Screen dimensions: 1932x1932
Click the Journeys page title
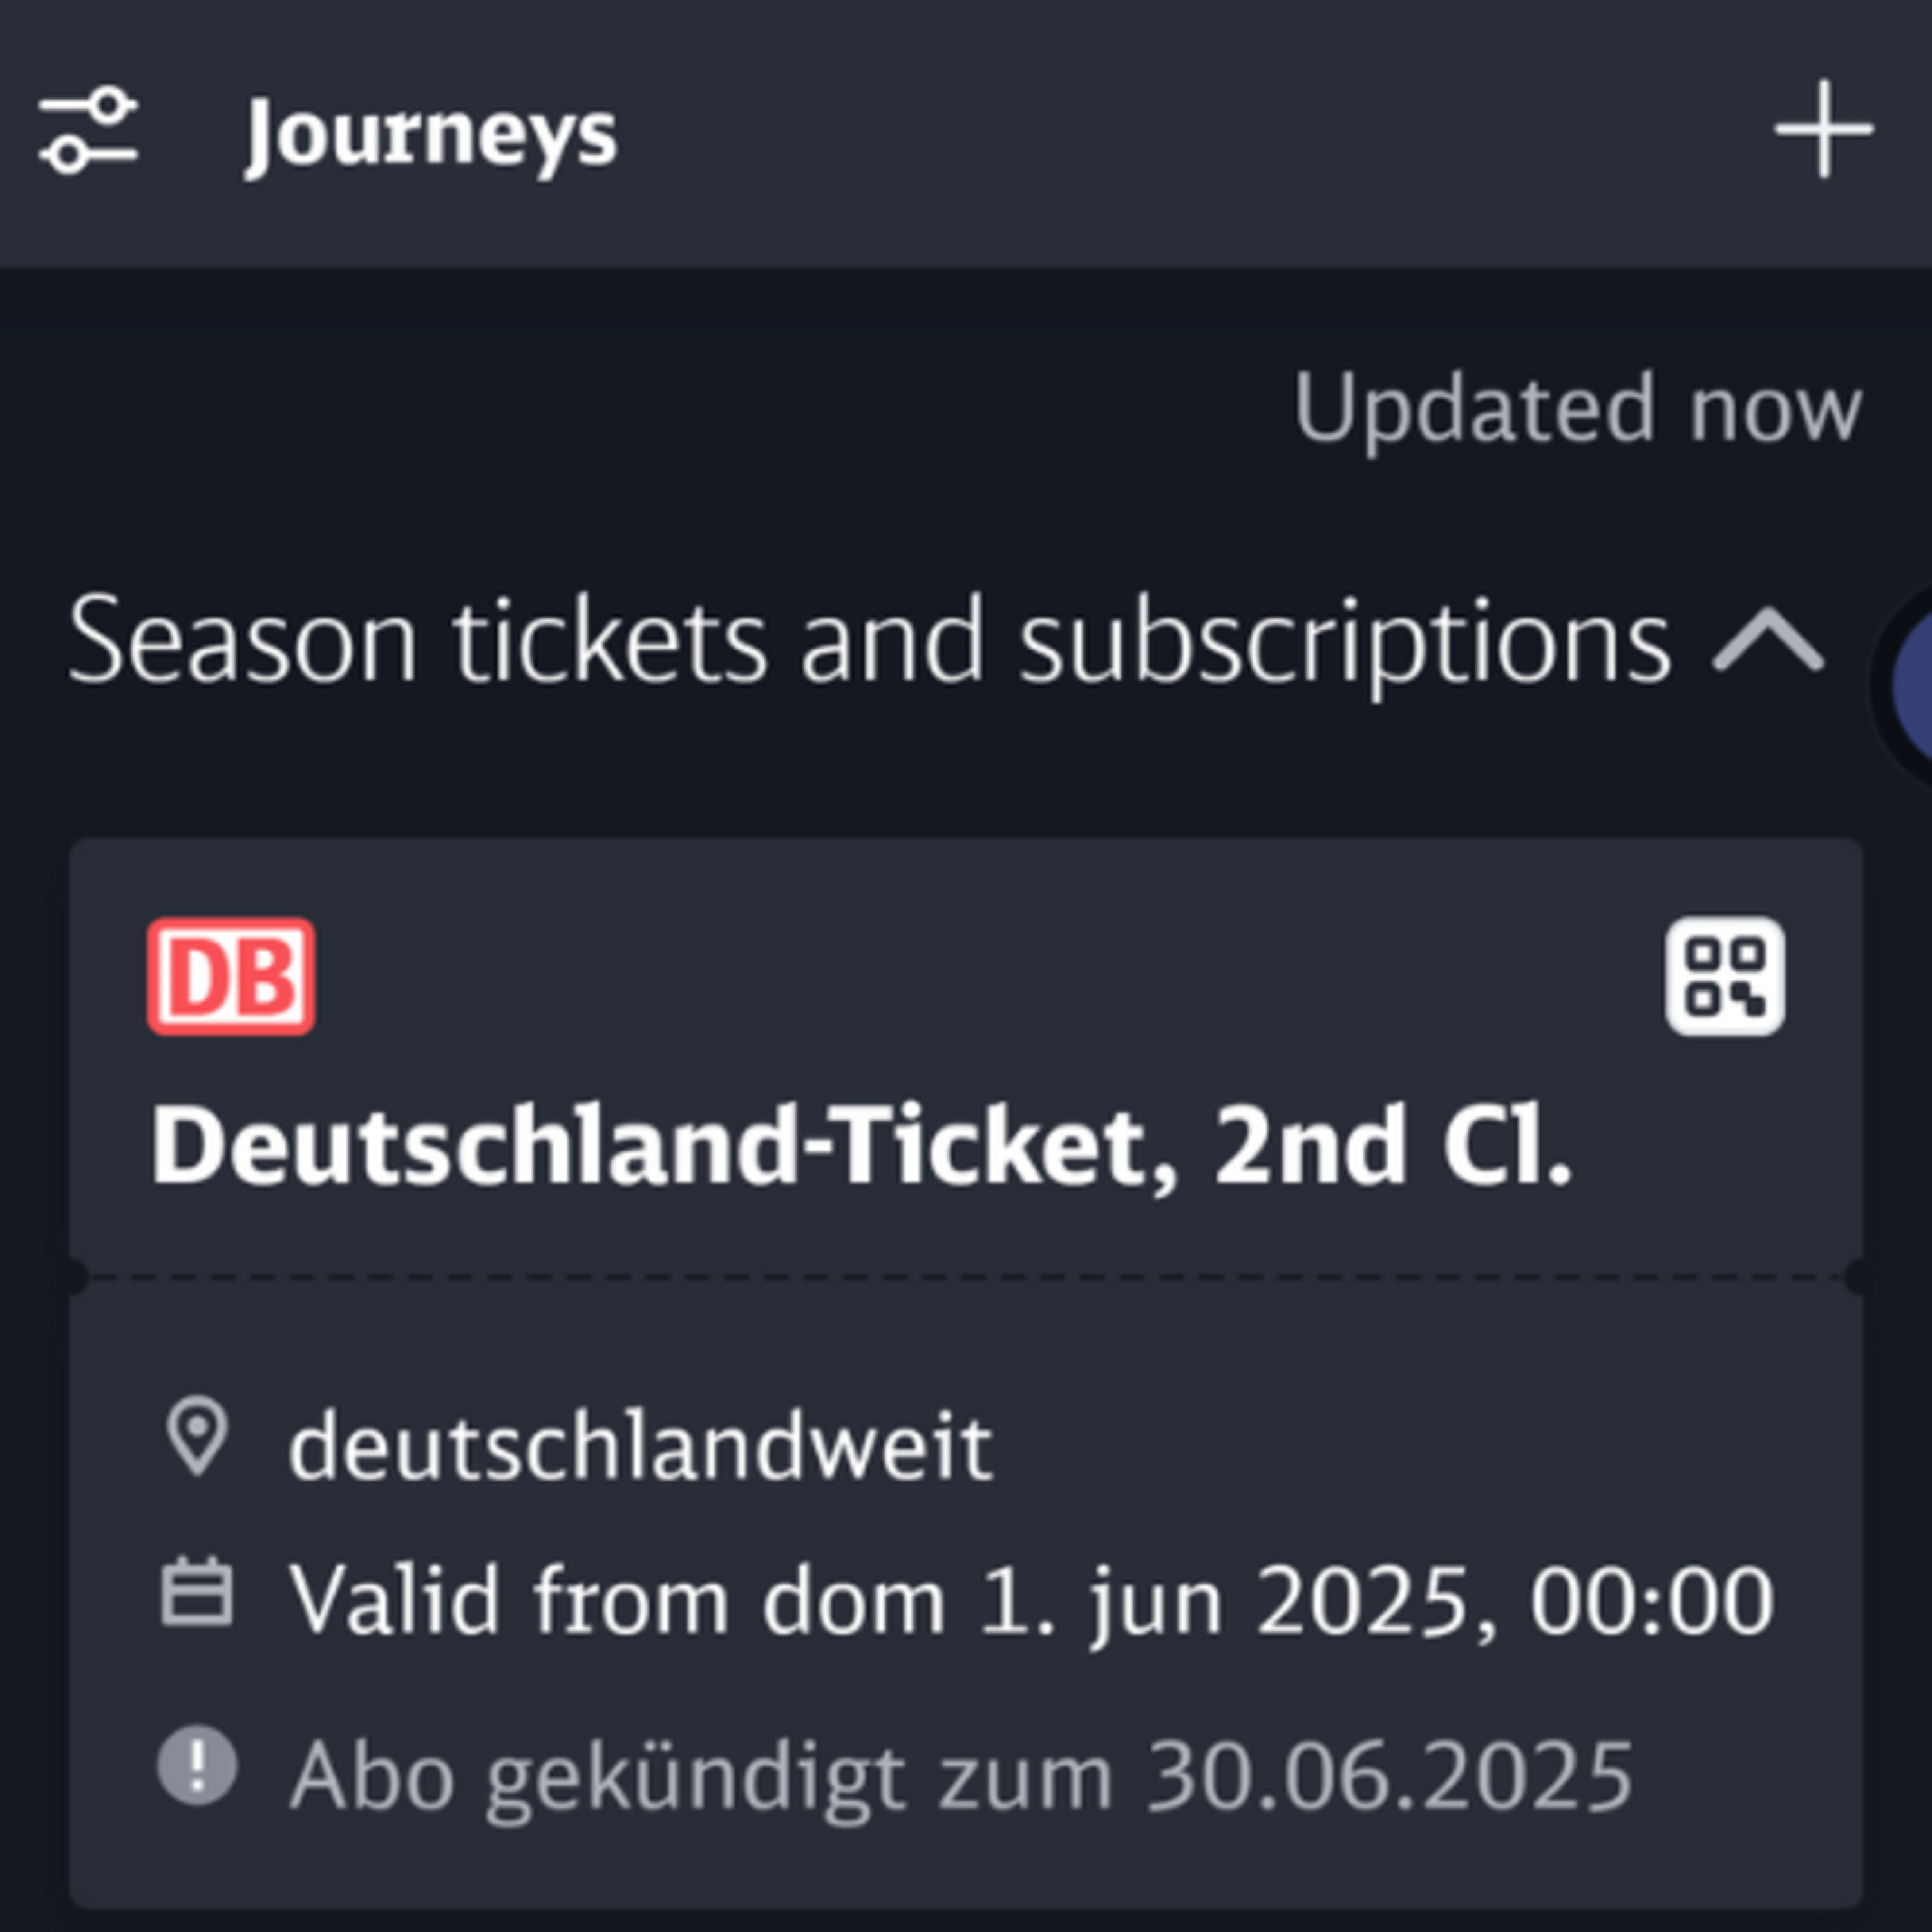tap(432, 136)
